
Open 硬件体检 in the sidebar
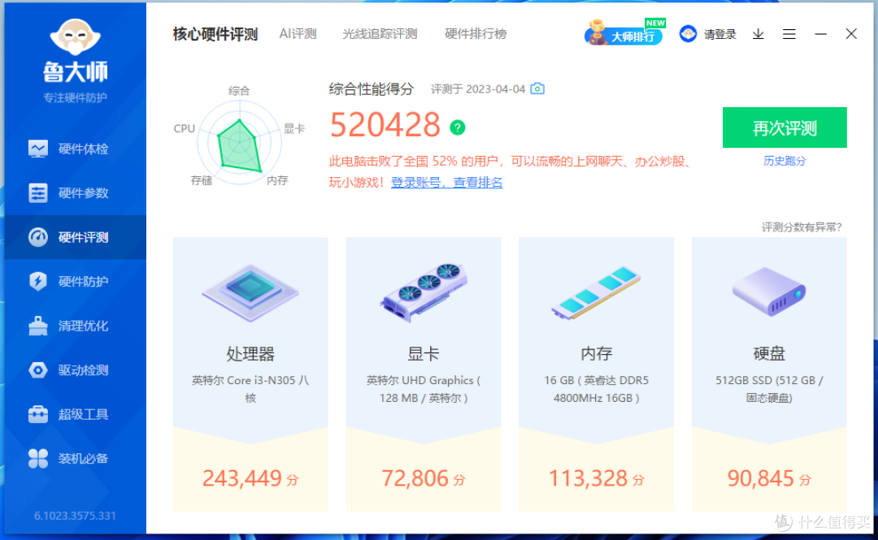click(x=75, y=149)
